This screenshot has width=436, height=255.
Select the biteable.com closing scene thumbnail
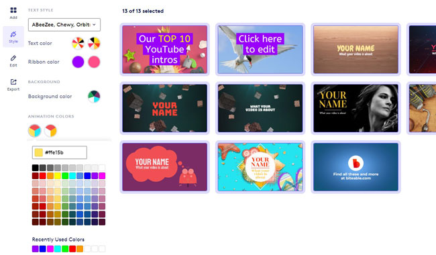(356, 167)
